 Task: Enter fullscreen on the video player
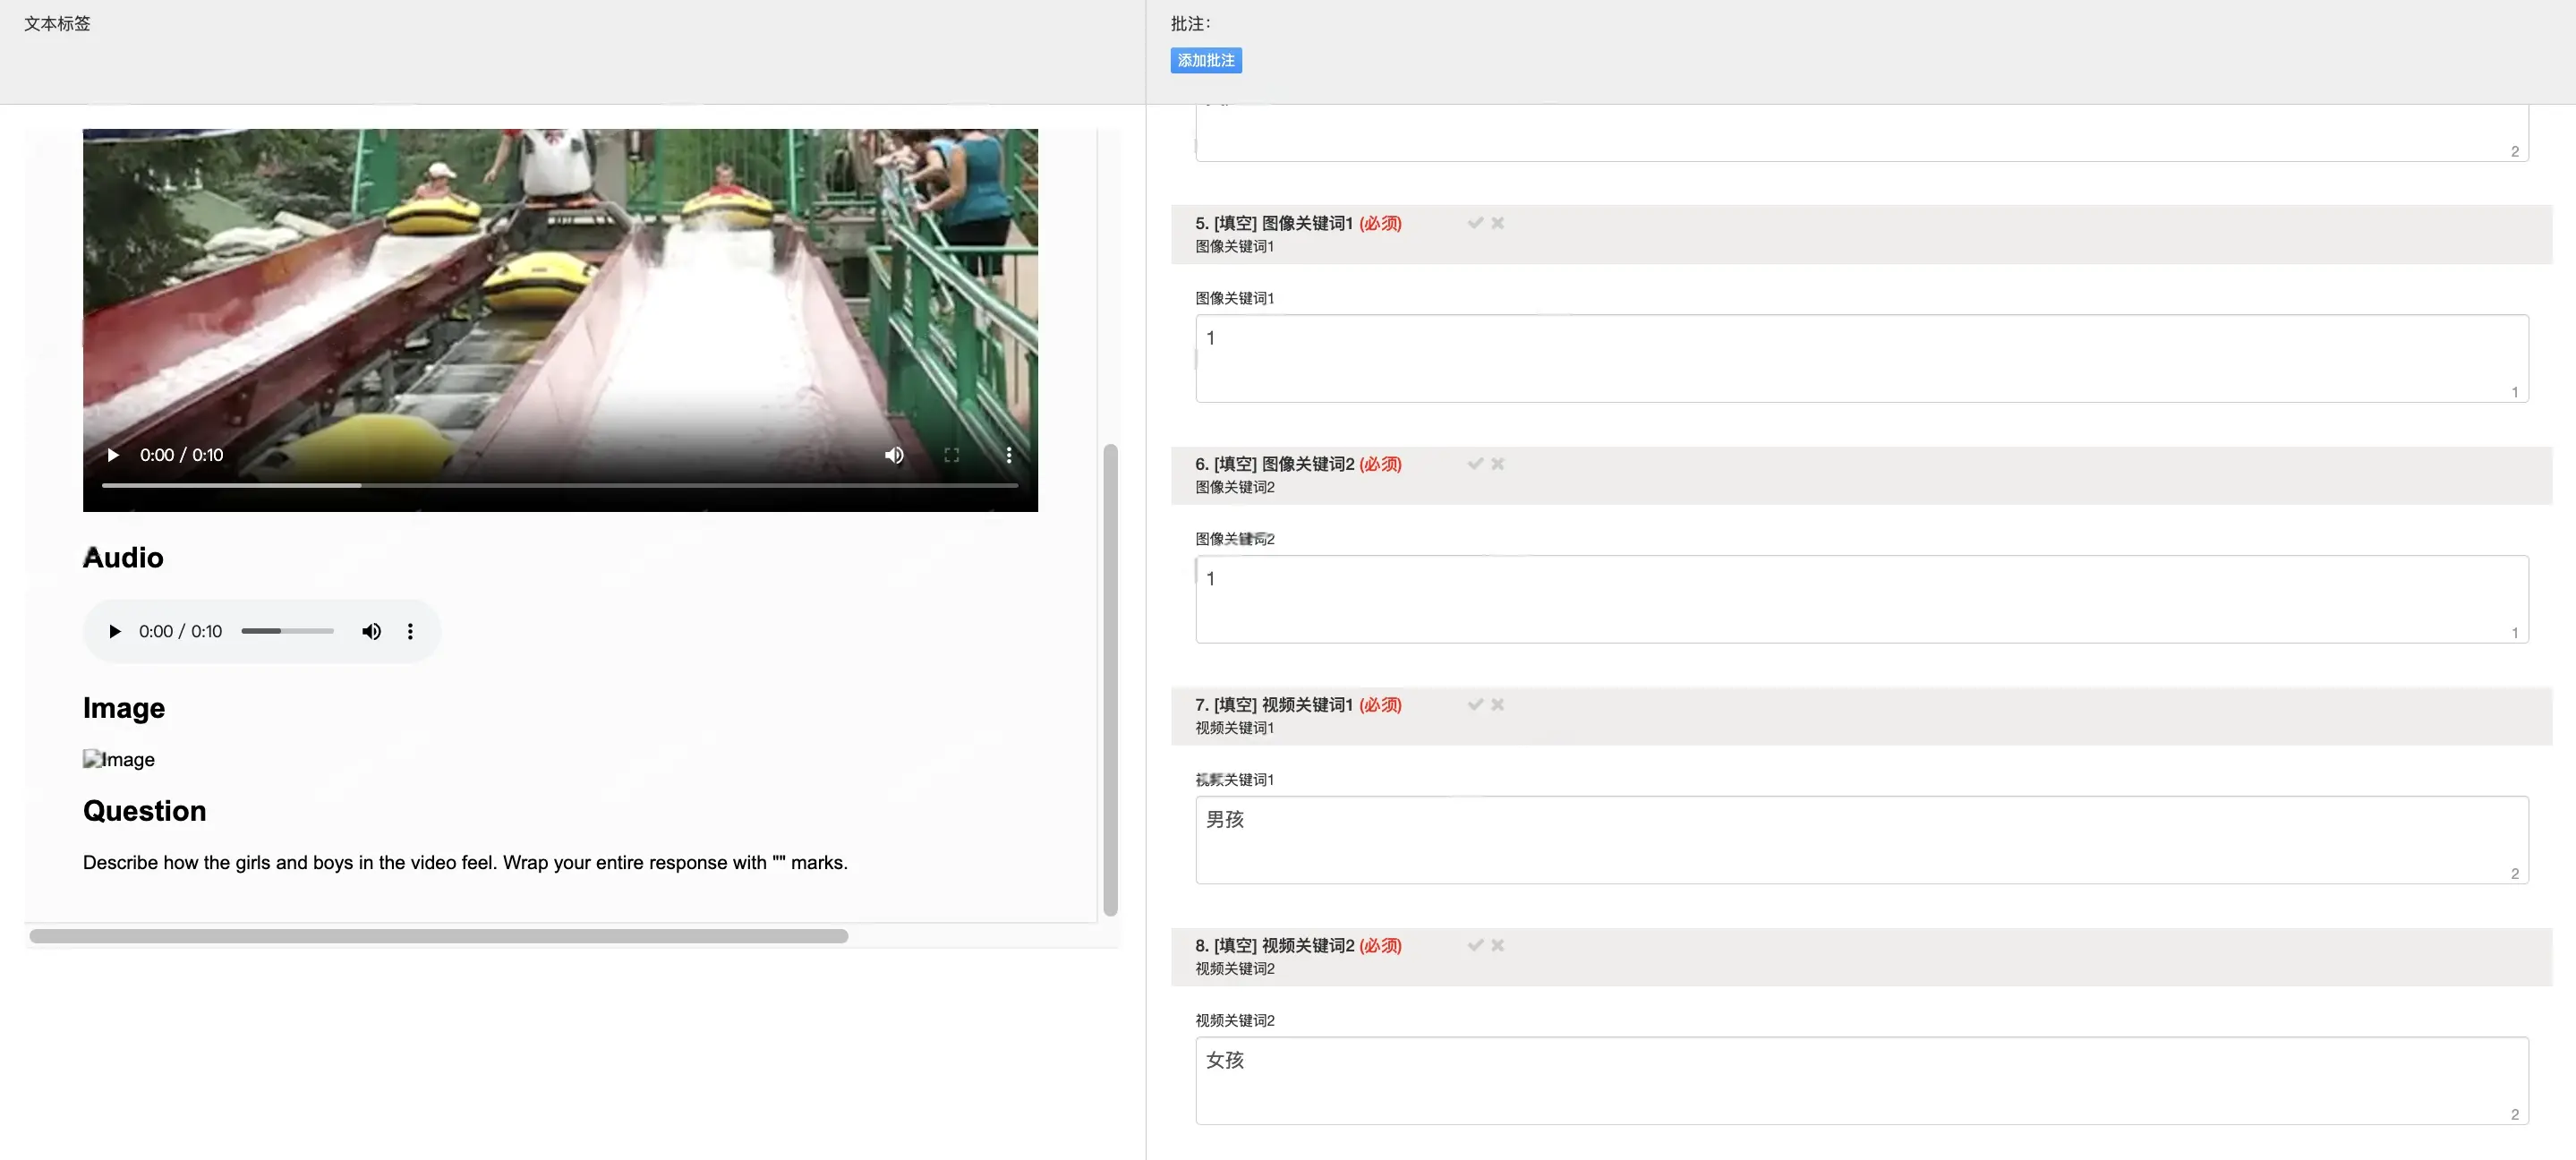tap(951, 455)
